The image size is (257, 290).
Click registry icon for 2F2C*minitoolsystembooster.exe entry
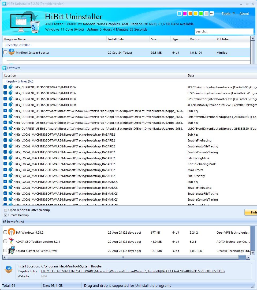pyautogui.click(x=10, y=87)
